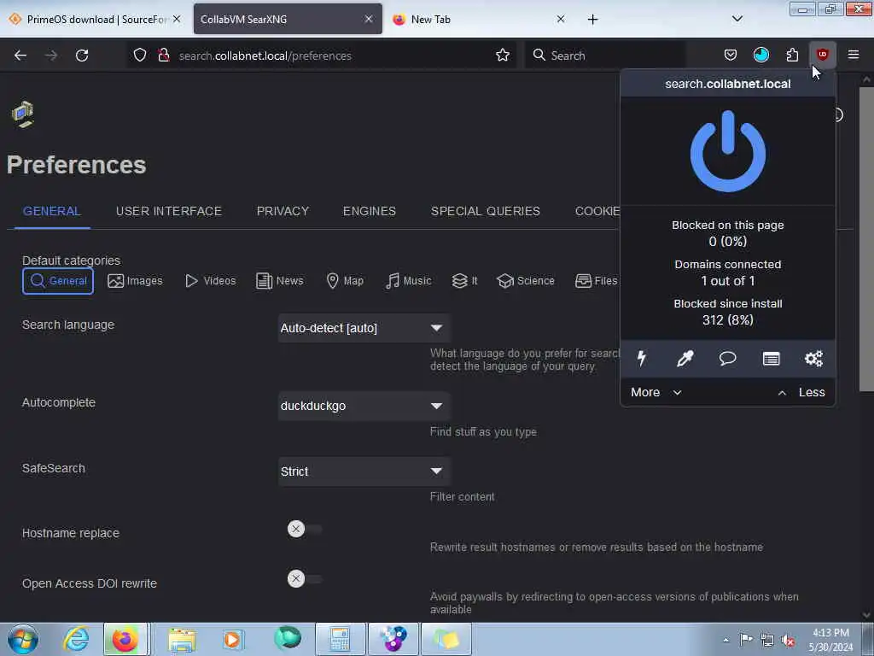
Task: Open the Autocomplete duckduckgo dropdown
Action: [364, 406]
